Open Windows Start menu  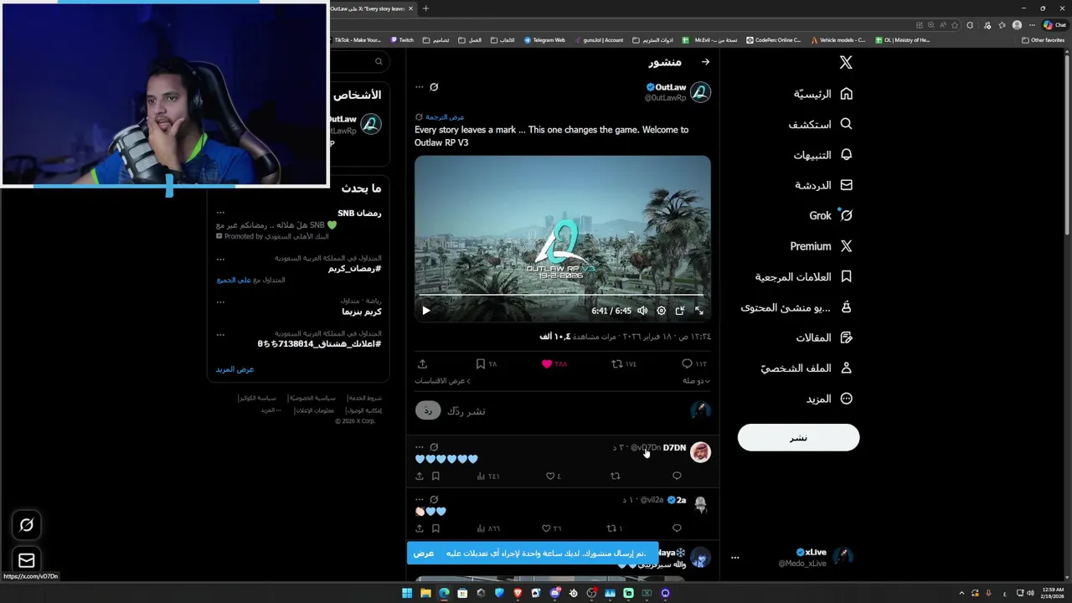[406, 593]
